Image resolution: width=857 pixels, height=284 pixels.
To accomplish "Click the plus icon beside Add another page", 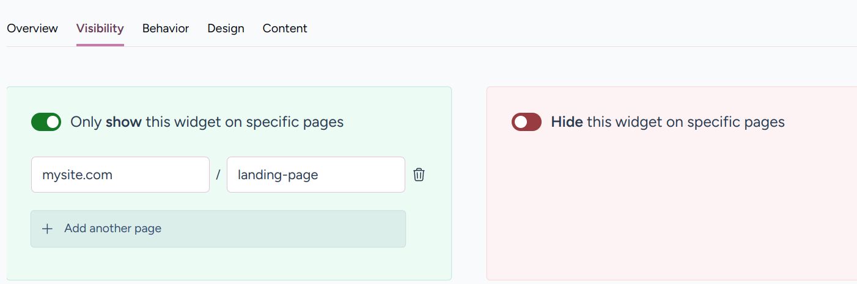I will [47, 229].
